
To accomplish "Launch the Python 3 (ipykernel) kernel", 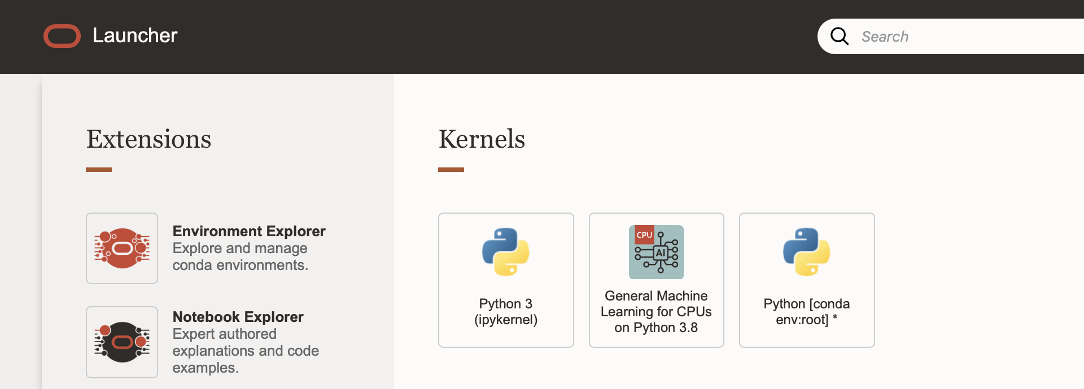I will 506,280.
